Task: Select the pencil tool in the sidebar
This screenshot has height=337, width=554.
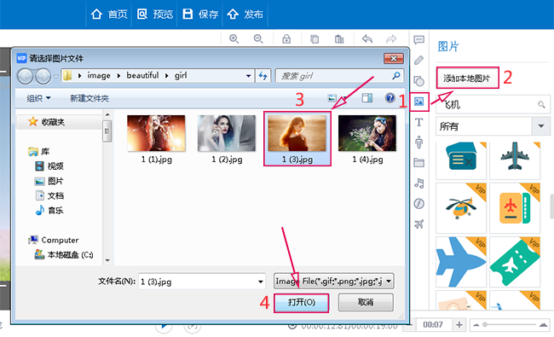Action: tap(419, 61)
